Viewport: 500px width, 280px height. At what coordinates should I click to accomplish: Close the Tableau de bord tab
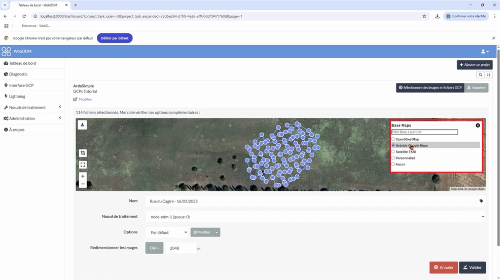[66, 5]
